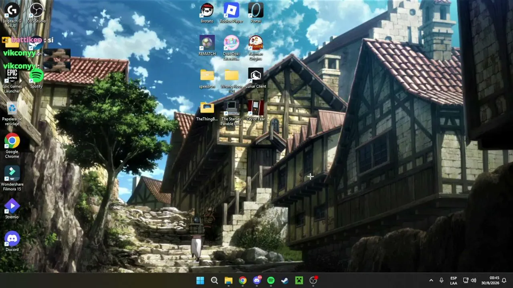Screen dimensions: 513x288
Task: Select the Discord desktop shortcut
Action: tap(12, 242)
